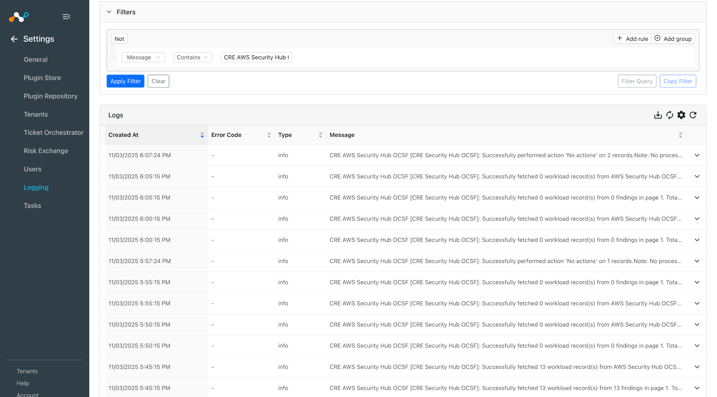Clear the filter
This screenshot has width=717, height=397.
[x=158, y=81]
